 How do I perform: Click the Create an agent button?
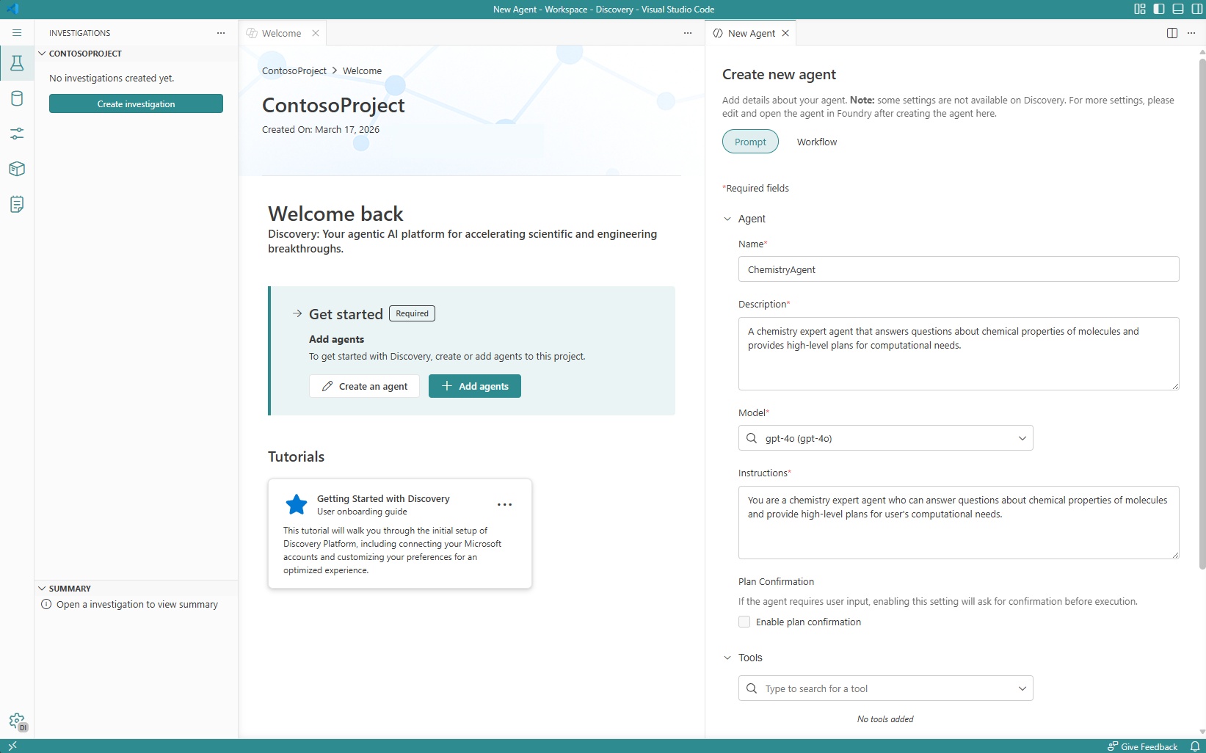click(364, 386)
